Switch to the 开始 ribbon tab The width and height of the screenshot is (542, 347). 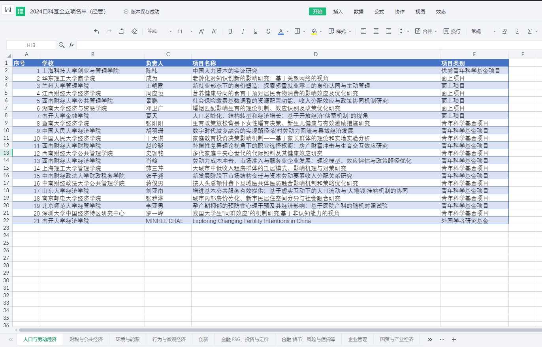point(318,11)
